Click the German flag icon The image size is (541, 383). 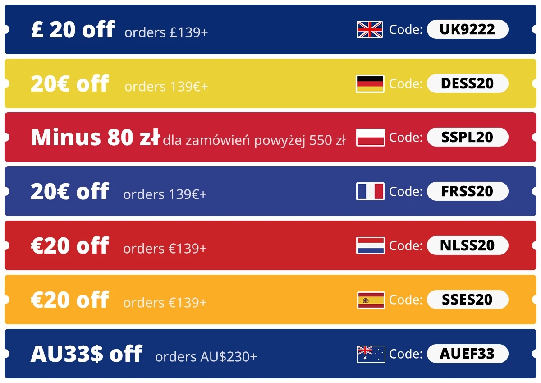370,83
